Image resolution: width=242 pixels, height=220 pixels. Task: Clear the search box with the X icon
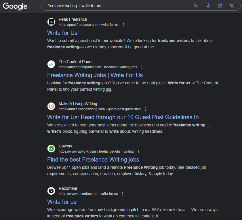[196, 6]
